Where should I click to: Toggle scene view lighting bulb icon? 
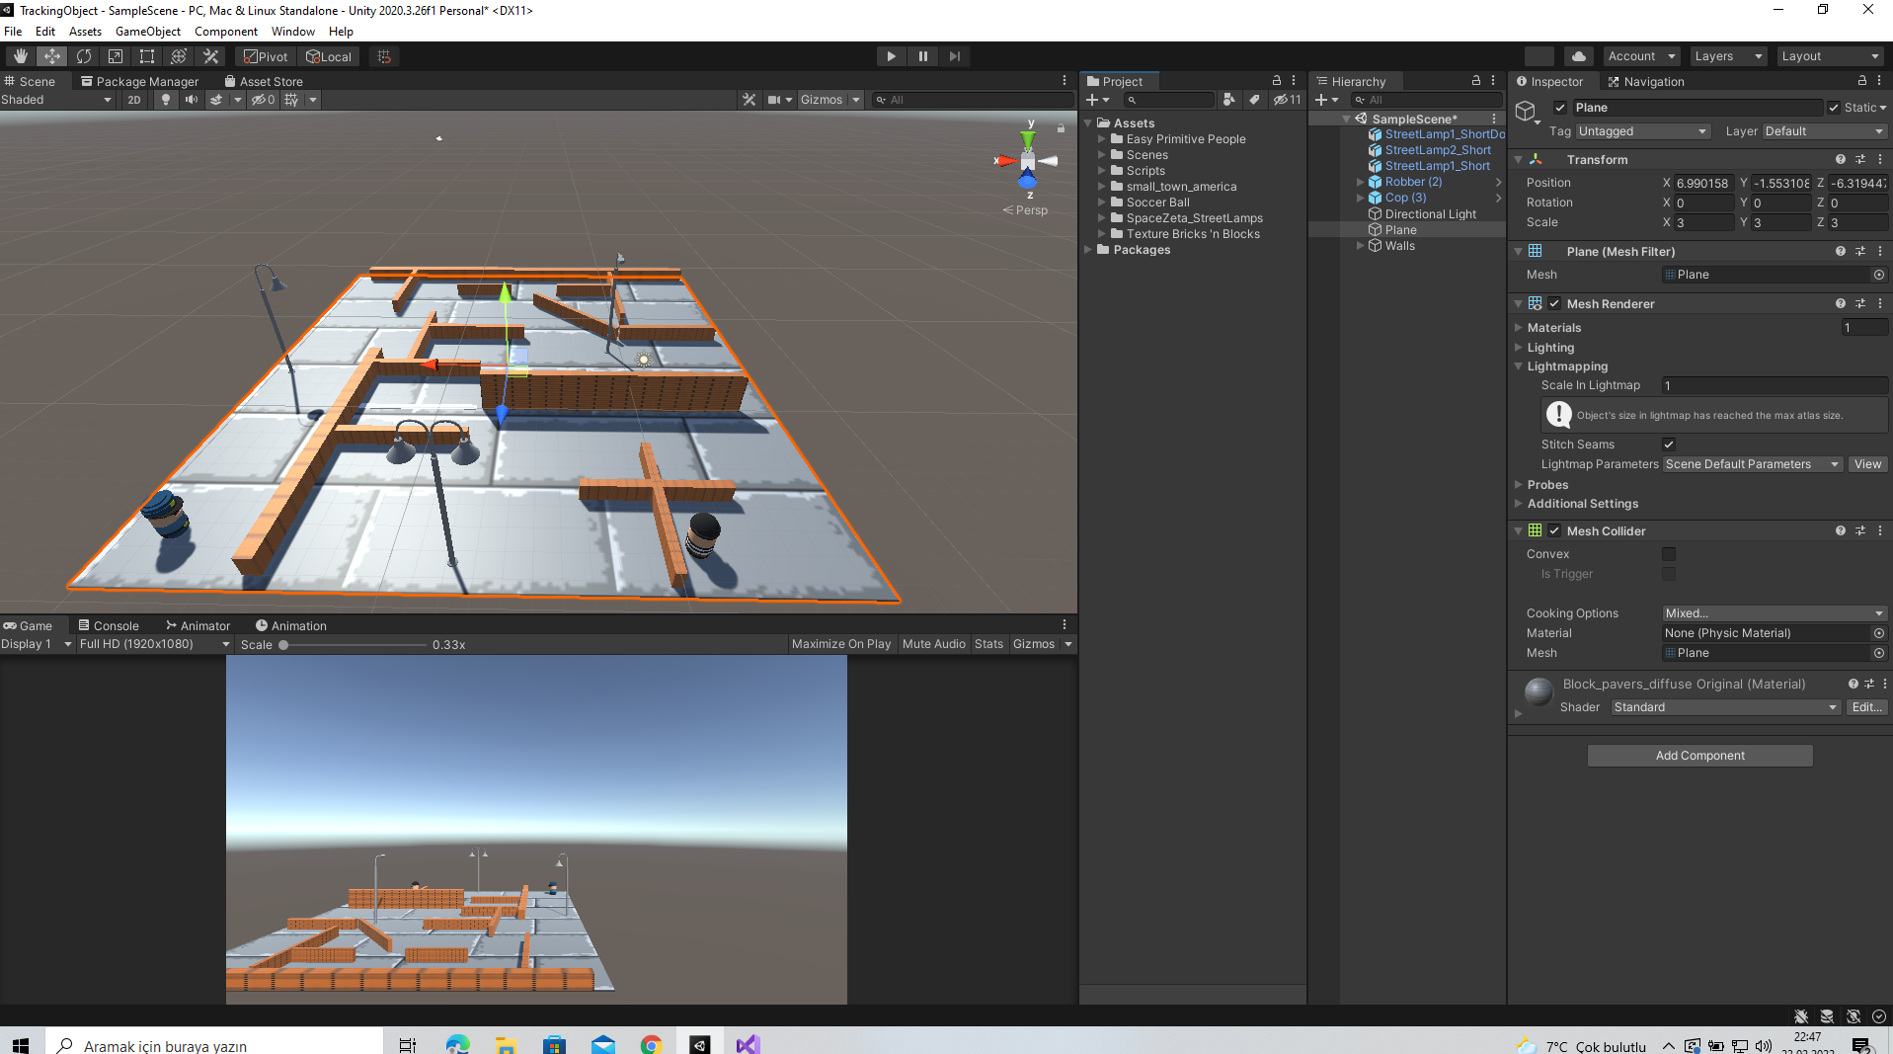coord(165,99)
